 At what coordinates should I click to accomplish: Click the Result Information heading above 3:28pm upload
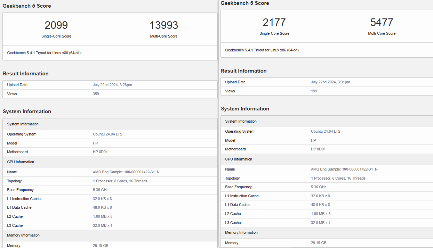click(x=25, y=74)
